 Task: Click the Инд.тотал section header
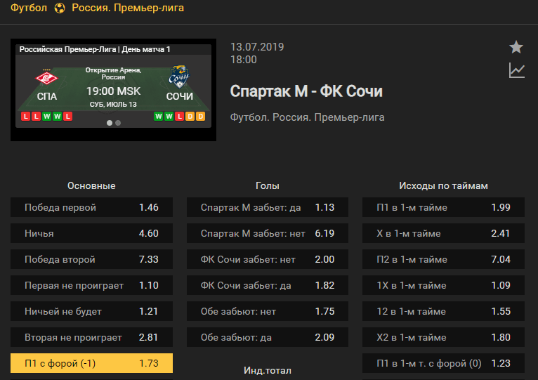point(268,370)
